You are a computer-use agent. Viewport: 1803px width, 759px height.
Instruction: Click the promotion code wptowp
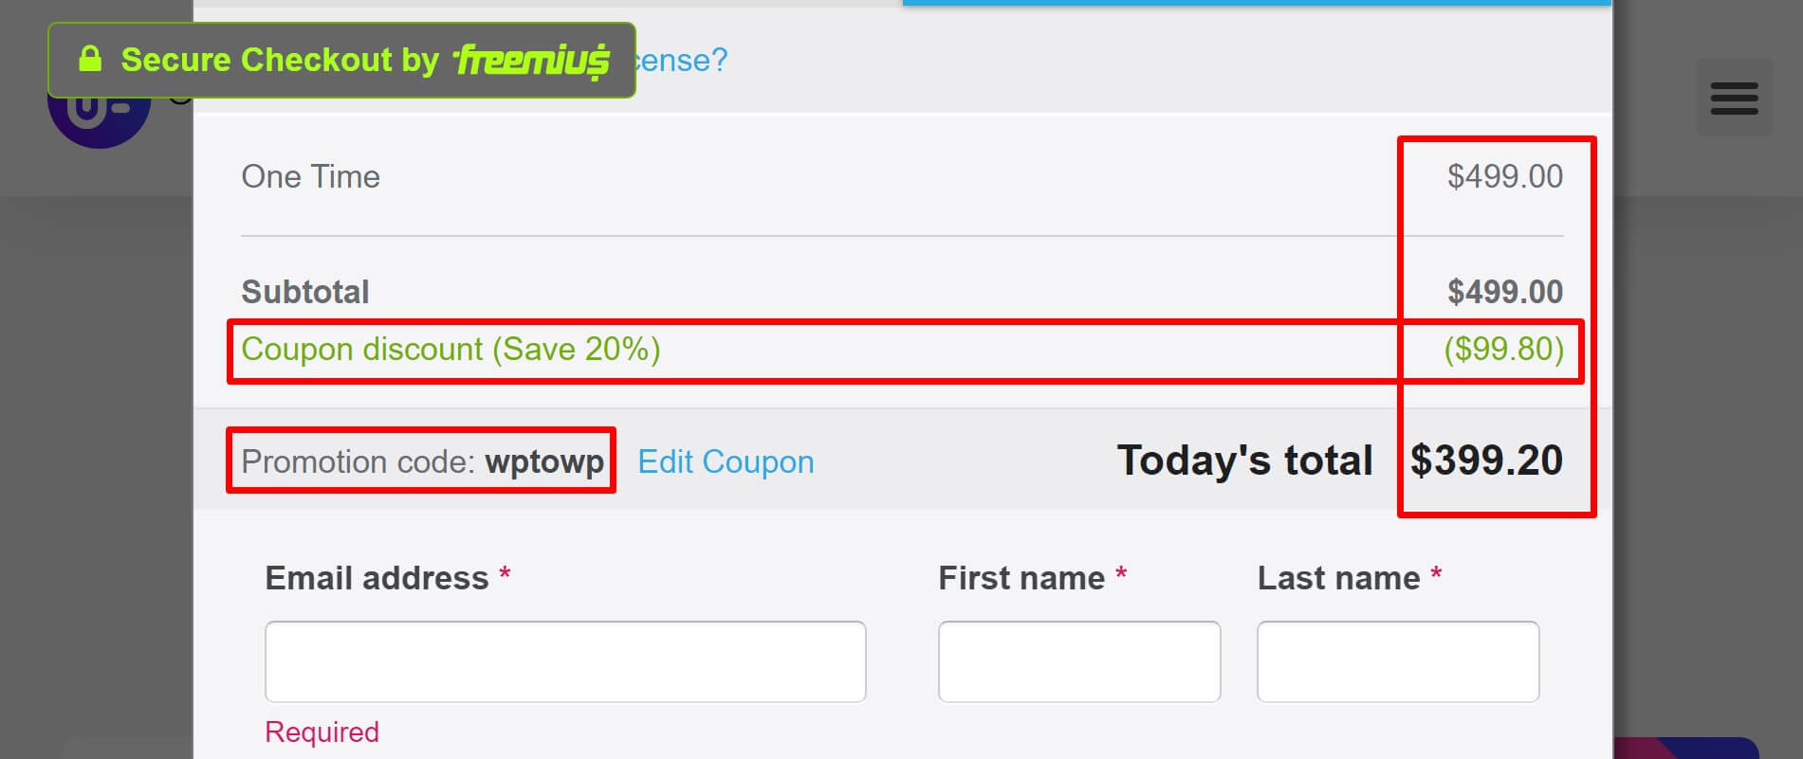click(x=544, y=461)
